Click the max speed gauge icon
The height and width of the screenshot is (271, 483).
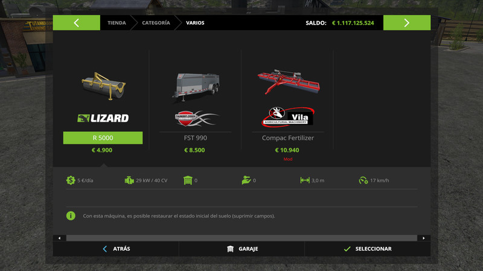coord(363,180)
